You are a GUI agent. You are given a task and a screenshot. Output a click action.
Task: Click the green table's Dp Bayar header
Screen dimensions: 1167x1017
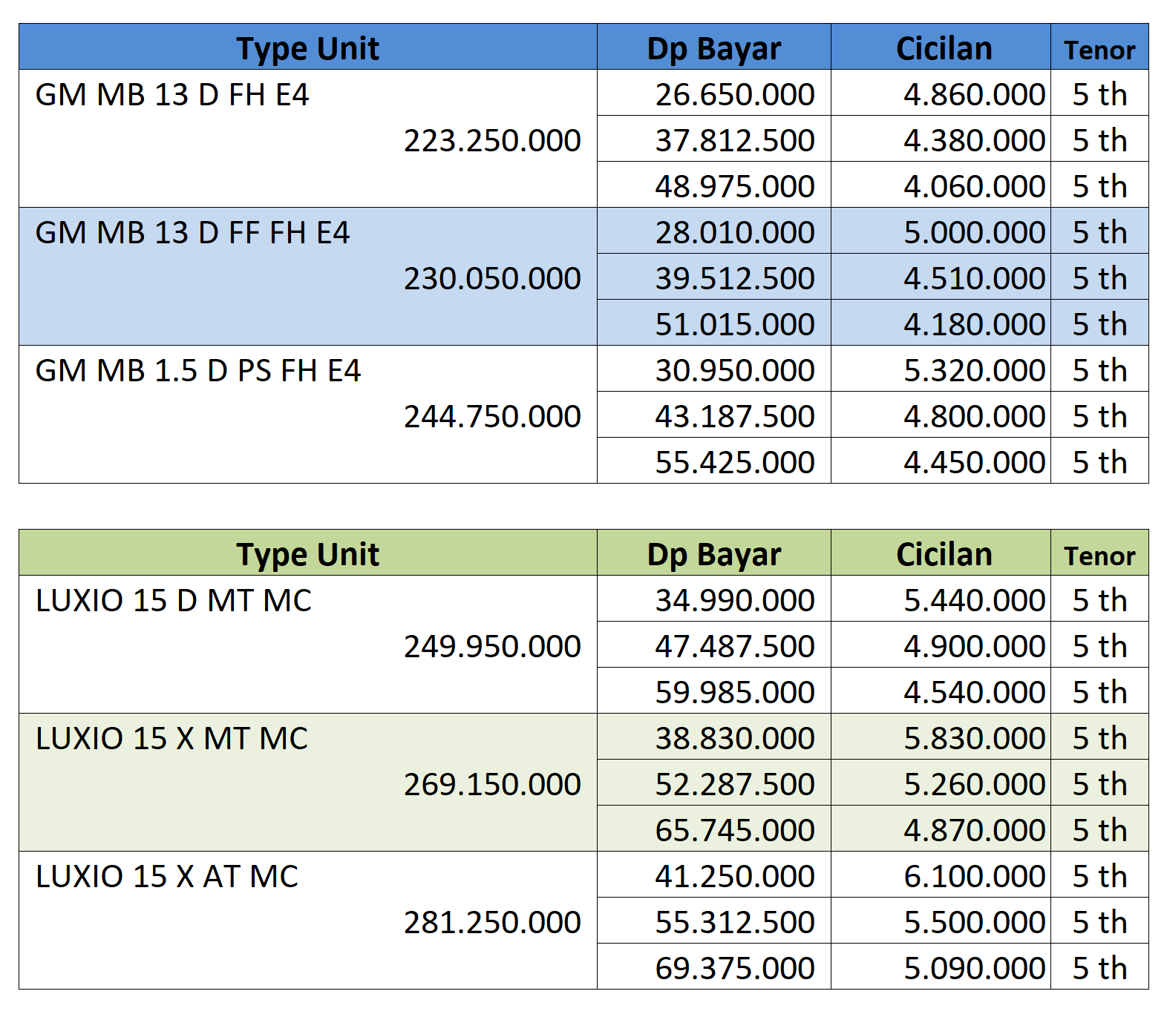[713, 555]
